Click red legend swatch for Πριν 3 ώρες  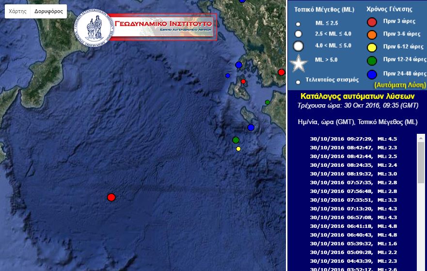tap(372, 22)
